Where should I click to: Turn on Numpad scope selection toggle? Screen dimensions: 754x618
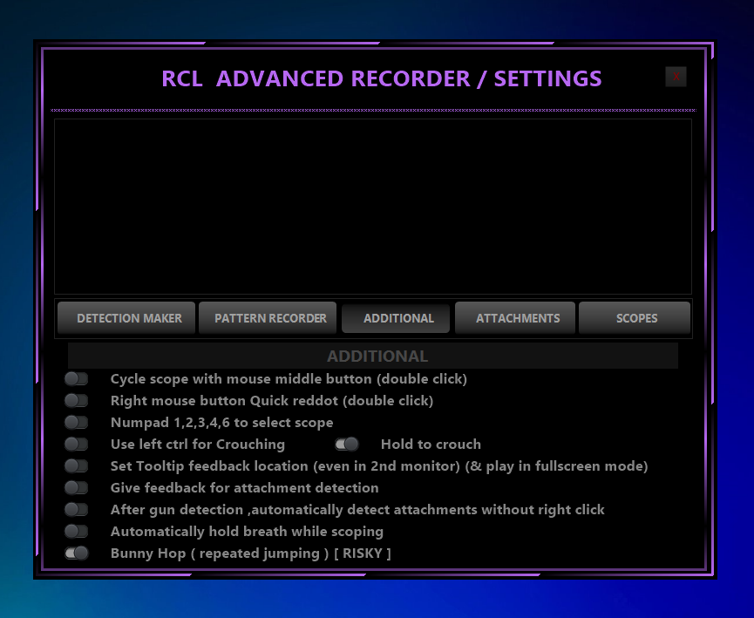click(77, 422)
